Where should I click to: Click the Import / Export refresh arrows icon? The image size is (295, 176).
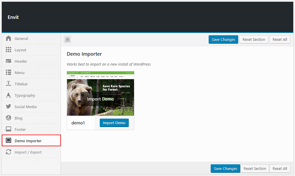[x=8, y=152]
